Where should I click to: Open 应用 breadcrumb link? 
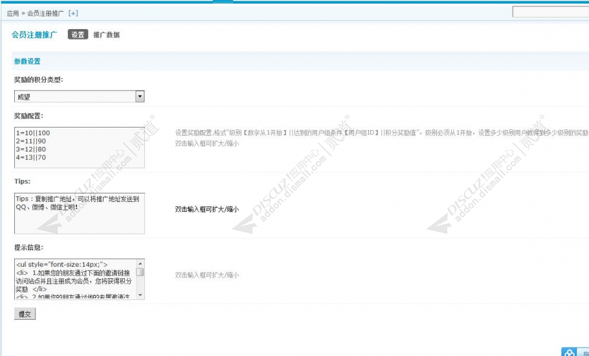click(x=13, y=13)
